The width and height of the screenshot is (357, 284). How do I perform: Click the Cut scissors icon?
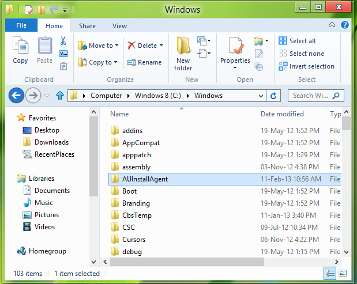coord(63,41)
